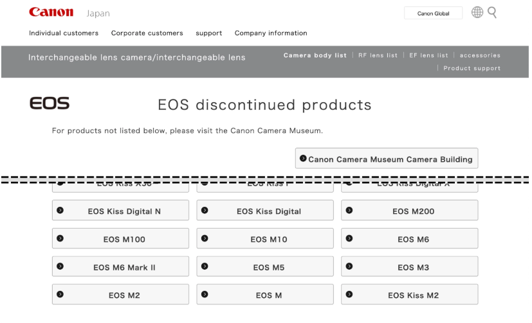The height and width of the screenshot is (323, 532).
Task: Select the EOS M6 Mark II button
Action: (x=120, y=266)
